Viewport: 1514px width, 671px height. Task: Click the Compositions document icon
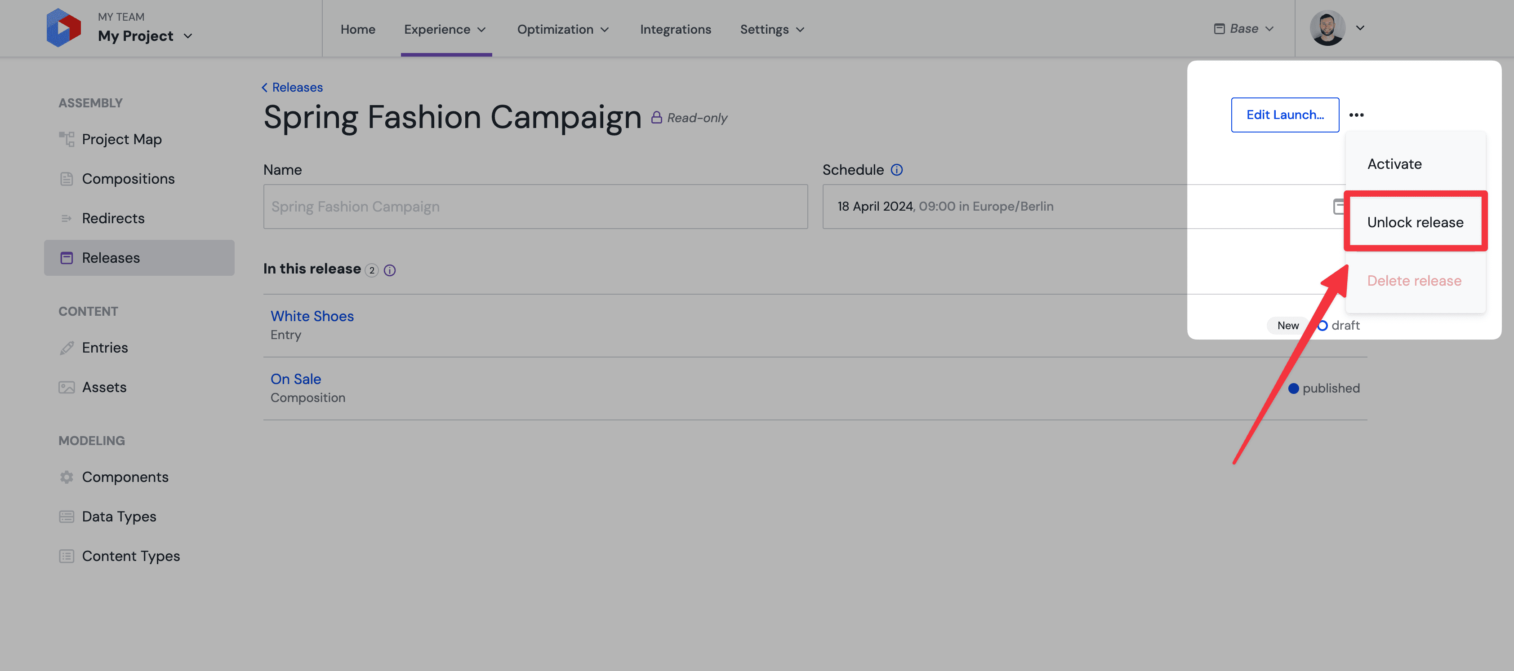[x=67, y=178]
